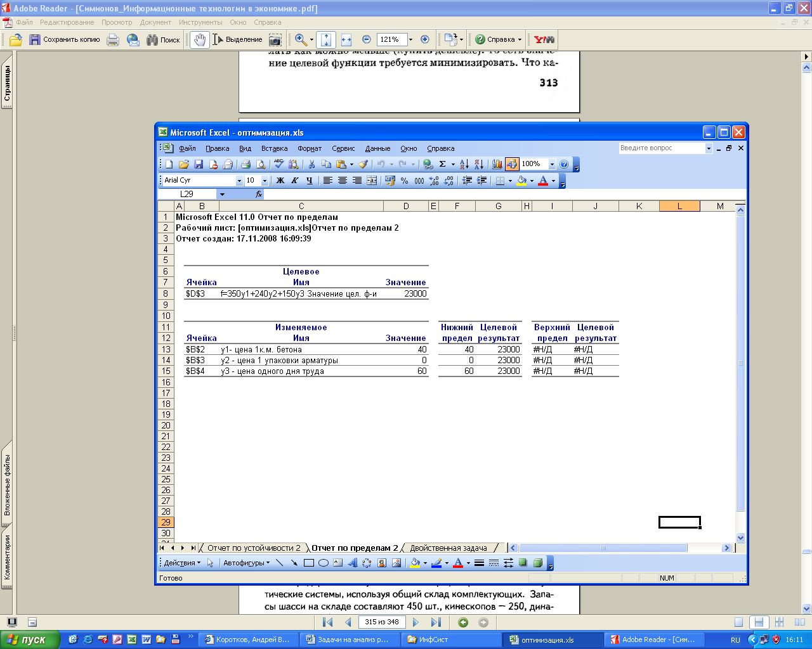Click Fill Color bucket in formatting toolbar
Image resolution: width=812 pixels, height=649 pixels.
(x=521, y=181)
